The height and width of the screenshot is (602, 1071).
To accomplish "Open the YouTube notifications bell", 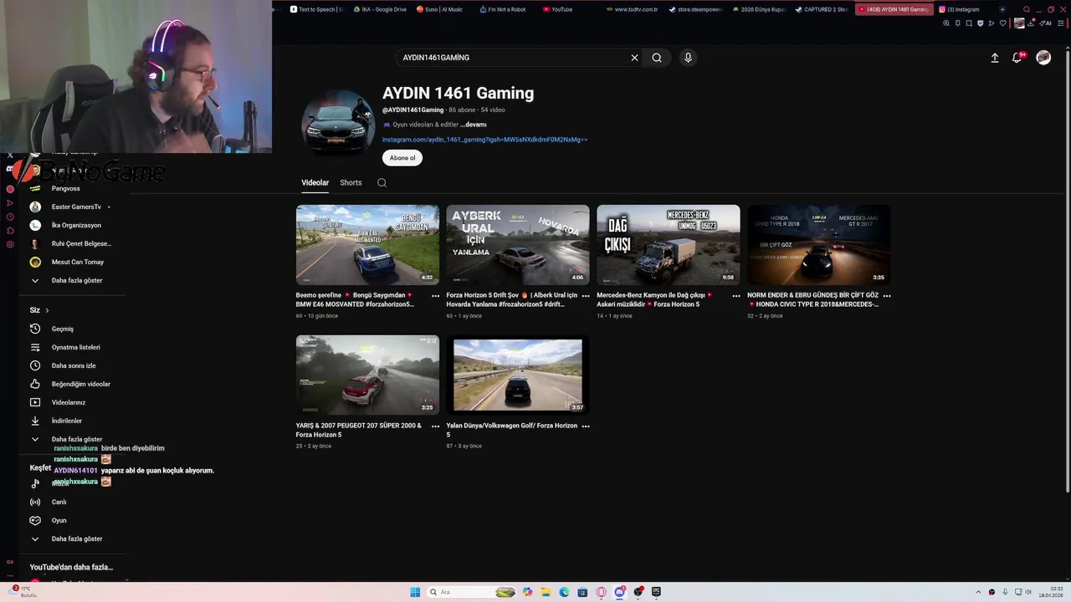I will (x=1017, y=58).
